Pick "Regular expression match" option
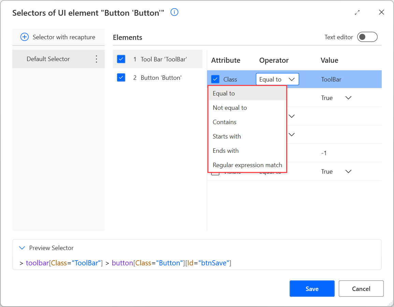The height and width of the screenshot is (307, 394). (247, 165)
